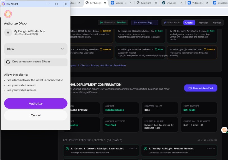Click the See your wallet balance permission

[x=21, y=85]
